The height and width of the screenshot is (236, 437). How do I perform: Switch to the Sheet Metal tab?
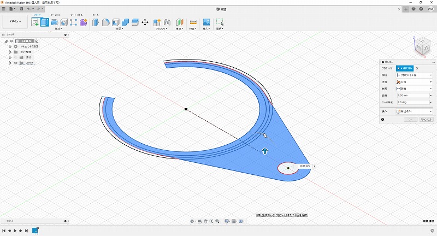point(76,15)
